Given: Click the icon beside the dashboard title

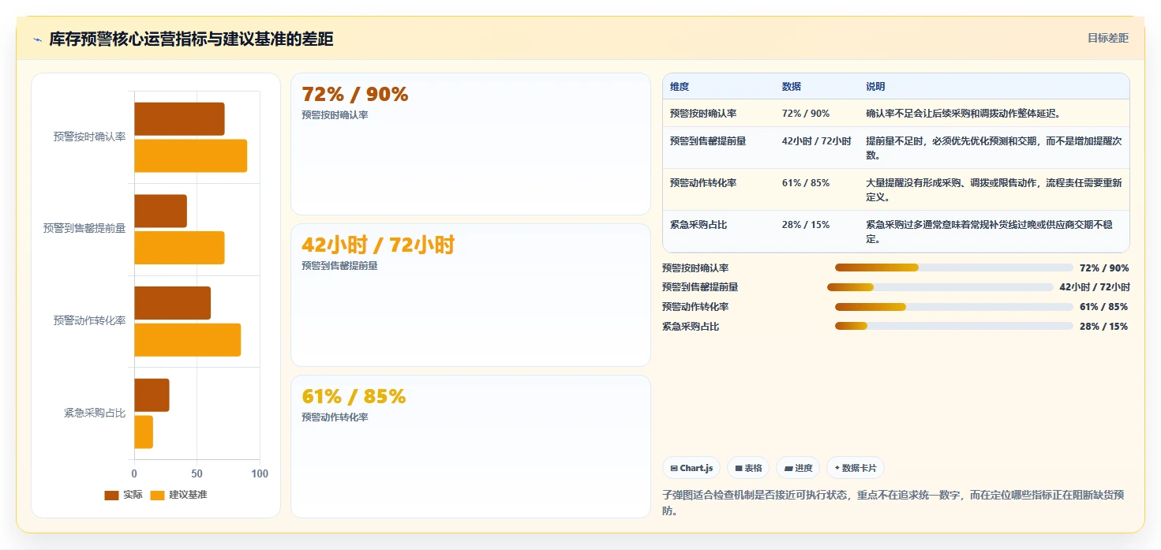Looking at the screenshot, I should coord(37,39).
